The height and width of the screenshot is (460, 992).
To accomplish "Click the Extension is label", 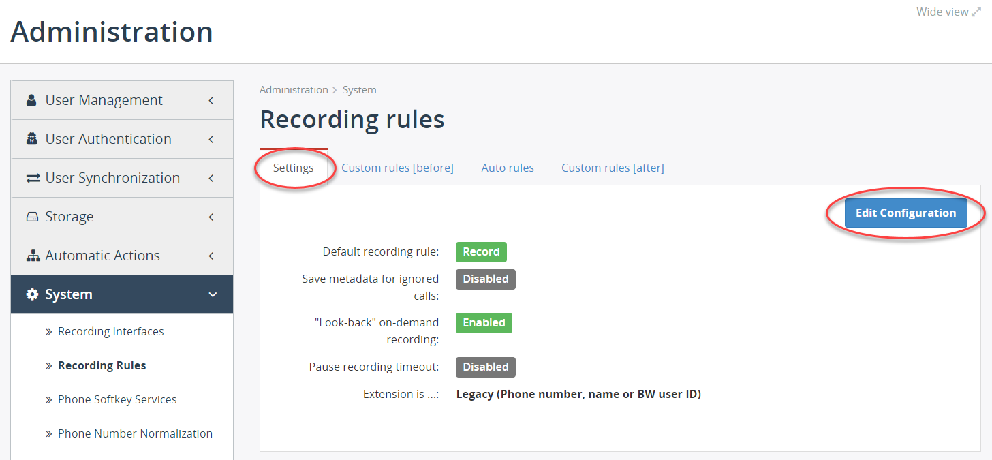I will point(401,394).
